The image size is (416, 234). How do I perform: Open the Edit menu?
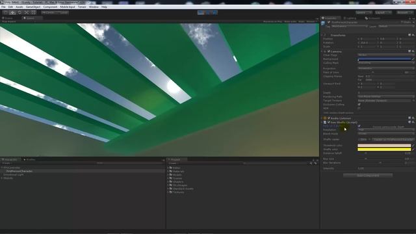pyautogui.click(x=10, y=7)
